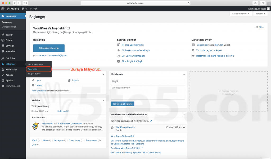Click the "Taslak olarak kaydet" button
The width and height of the screenshot is (271, 159).
tap(123, 104)
